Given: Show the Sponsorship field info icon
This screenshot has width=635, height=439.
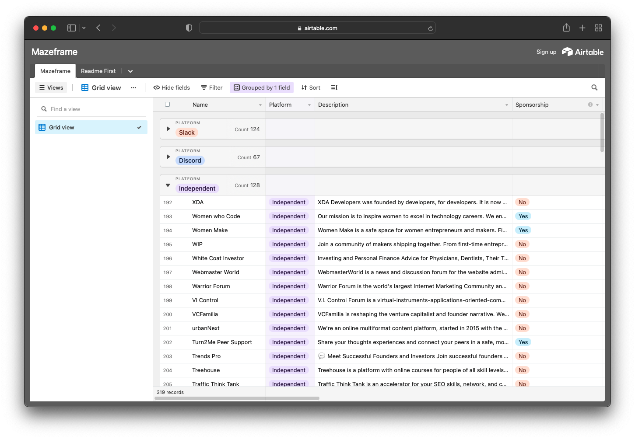Looking at the screenshot, I should pyautogui.click(x=590, y=105).
